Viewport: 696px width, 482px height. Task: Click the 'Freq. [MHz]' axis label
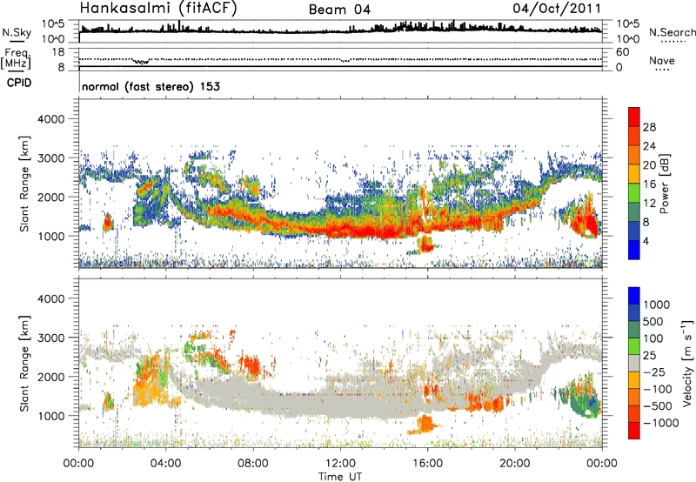[x=16, y=58]
